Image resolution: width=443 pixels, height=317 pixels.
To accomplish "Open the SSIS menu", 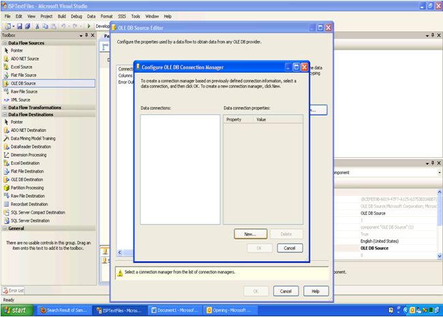I will tap(122, 16).
